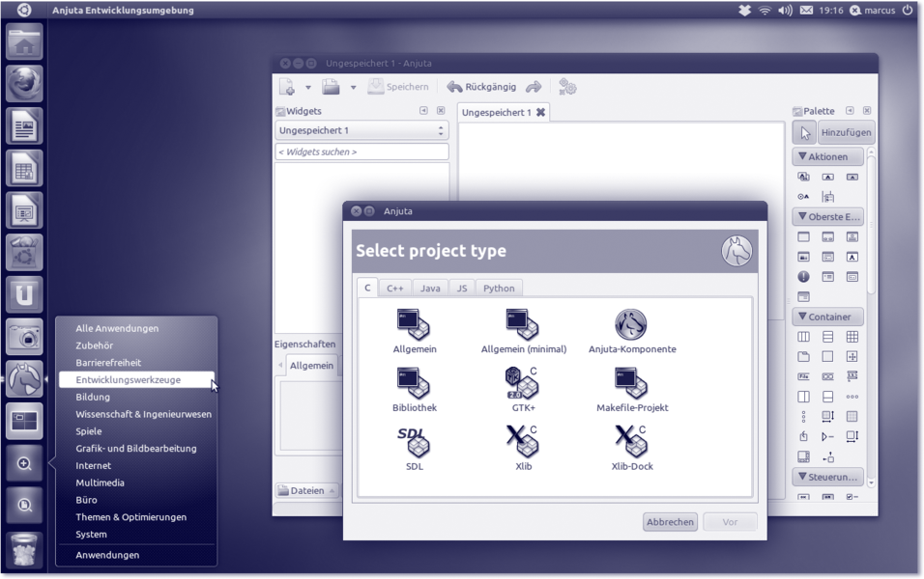Open the Firefox launcher icon

25,84
